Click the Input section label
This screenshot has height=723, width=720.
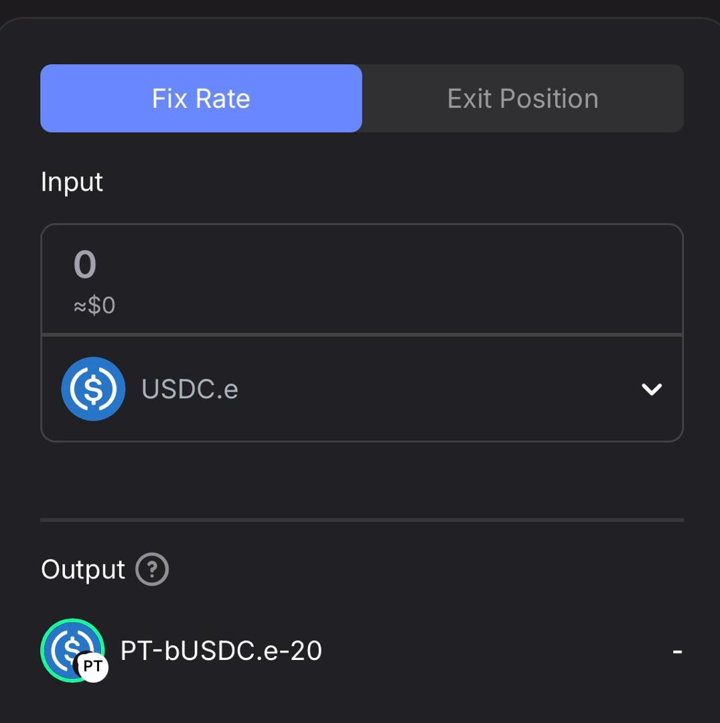72,182
